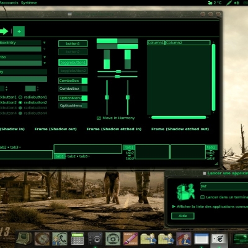Launch the calculator from the dock
248x248 pixels.
(x=77, y=239)
